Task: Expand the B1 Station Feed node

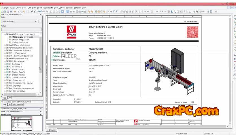Action: pyautogui.click(x=5, y=72)
